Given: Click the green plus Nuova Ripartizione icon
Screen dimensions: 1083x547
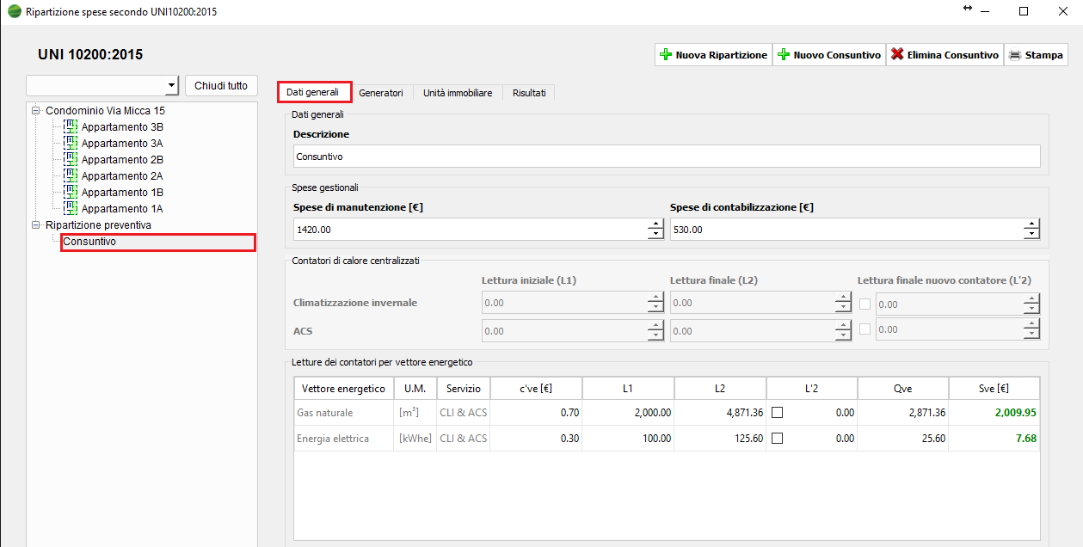Looking at the screenshot, I should tap(666, 54).
